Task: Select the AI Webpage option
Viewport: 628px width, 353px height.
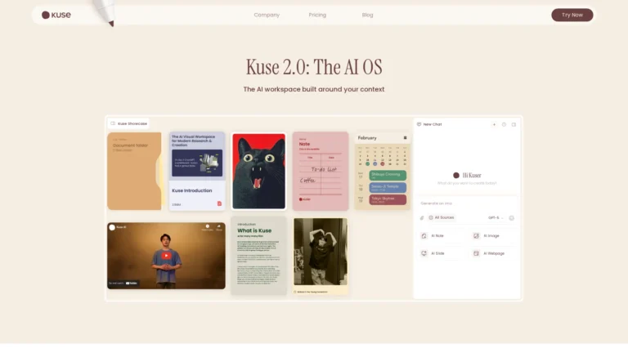Action: [489, 253]
